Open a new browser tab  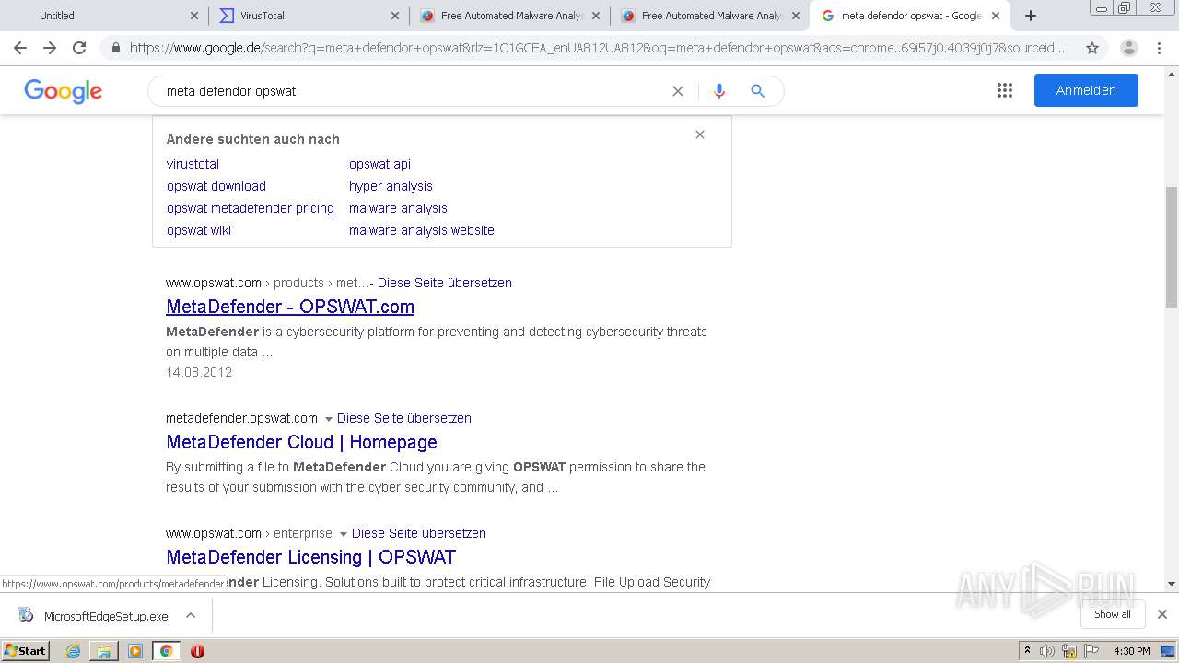tap(1031, 16)
